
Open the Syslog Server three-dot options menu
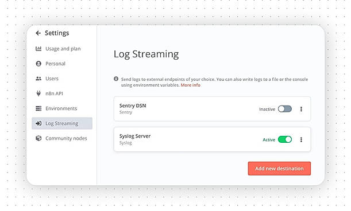pyautogui.click(x=301, y=140)
